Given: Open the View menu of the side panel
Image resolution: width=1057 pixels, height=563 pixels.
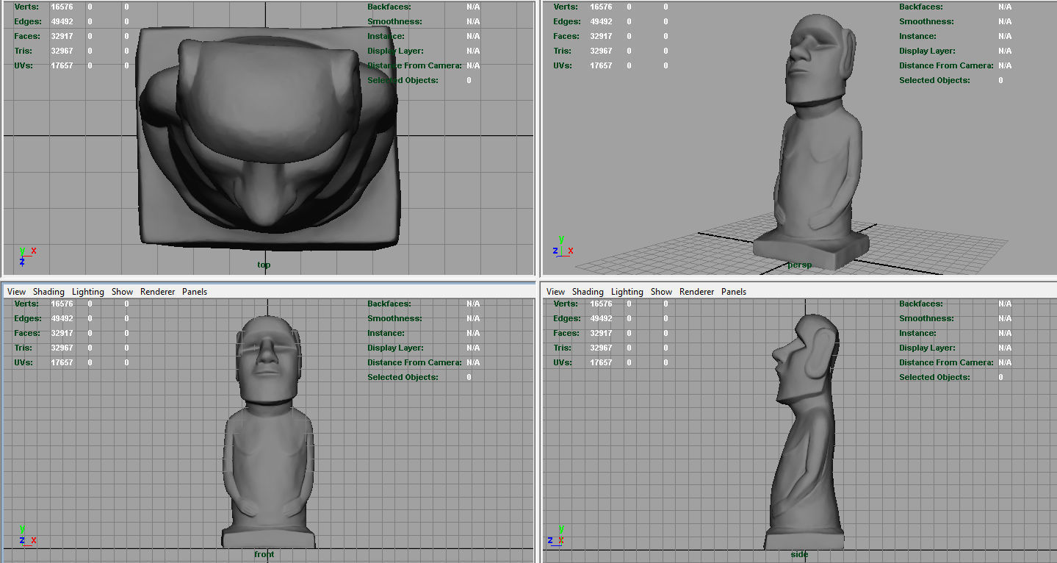Looking at the screenshot, I should coord(555,292).
